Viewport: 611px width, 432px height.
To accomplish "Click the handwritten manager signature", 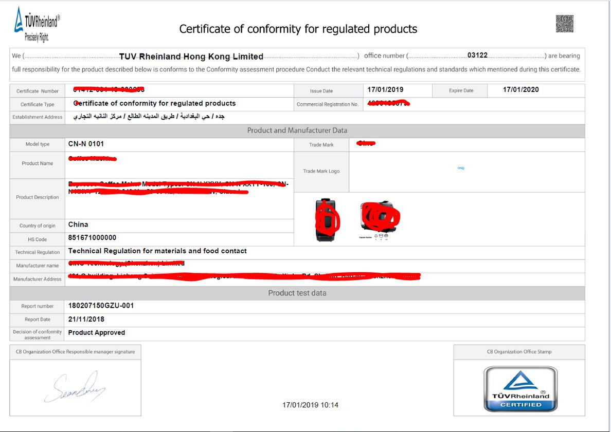I will [75, 386].
